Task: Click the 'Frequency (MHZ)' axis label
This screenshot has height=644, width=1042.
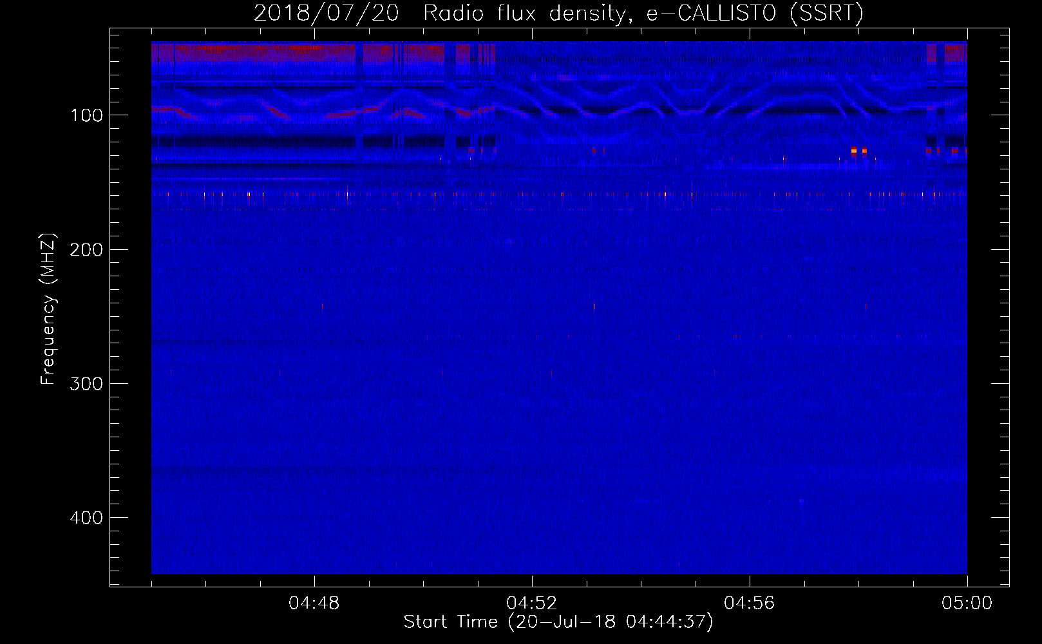Action: pos(48,309)
